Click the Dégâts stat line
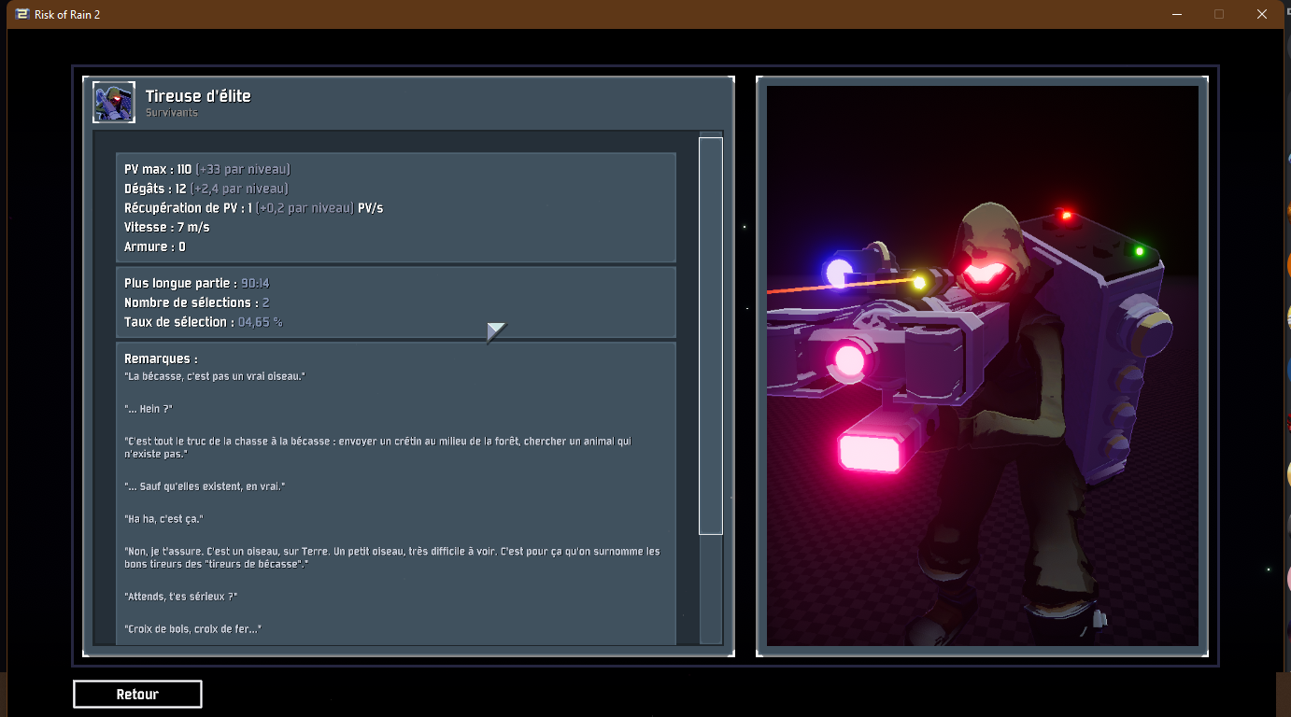The image size is (1291, 717). click(206, 189)
